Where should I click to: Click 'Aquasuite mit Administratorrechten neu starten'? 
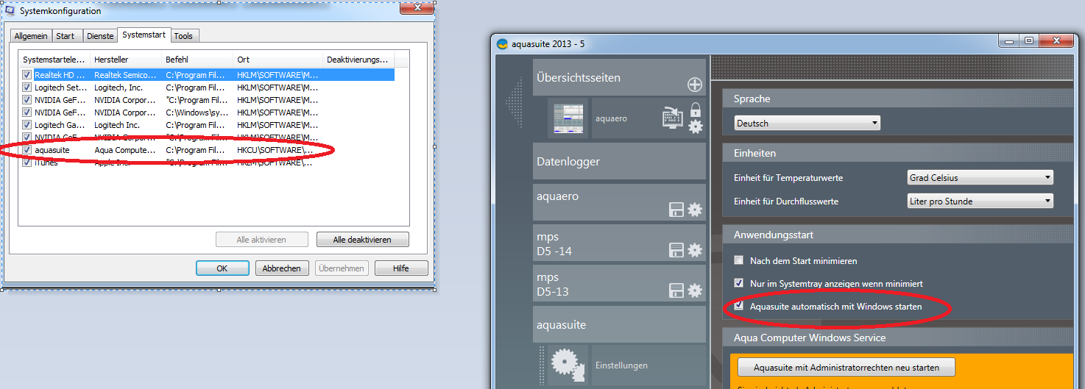(x=847, y=367)
